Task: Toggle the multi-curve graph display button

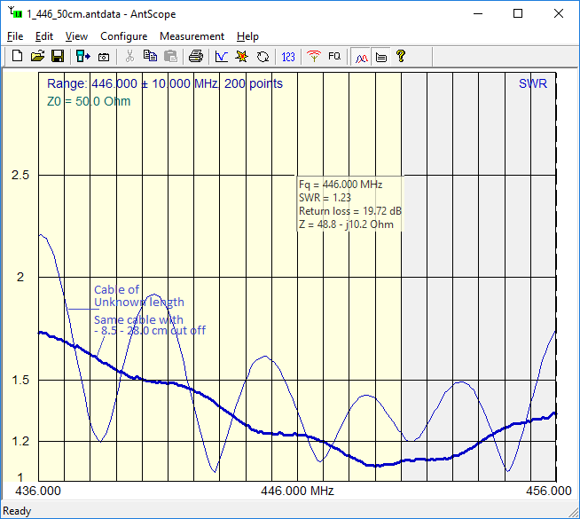Action: pyautogui.click(x=361, y=56)
